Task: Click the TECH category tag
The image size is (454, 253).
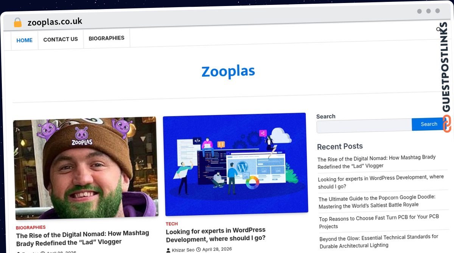Action: [x=172, y=224]
